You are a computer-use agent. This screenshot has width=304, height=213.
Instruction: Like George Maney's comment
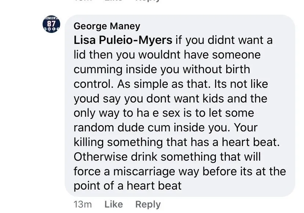113,204
